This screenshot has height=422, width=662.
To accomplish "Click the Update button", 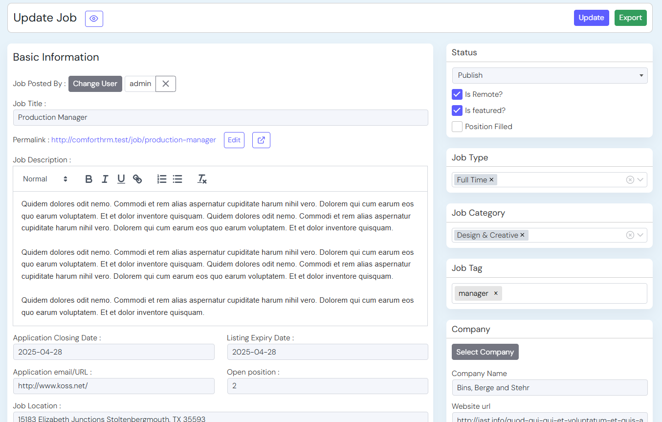I will (591, 18).
